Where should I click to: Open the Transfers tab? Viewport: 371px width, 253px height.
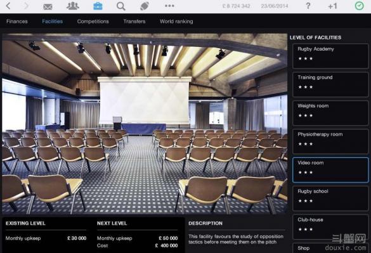point(134,22)
